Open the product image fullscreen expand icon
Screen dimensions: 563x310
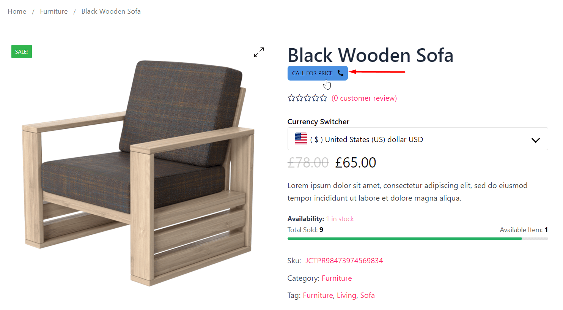pos(259,52)
